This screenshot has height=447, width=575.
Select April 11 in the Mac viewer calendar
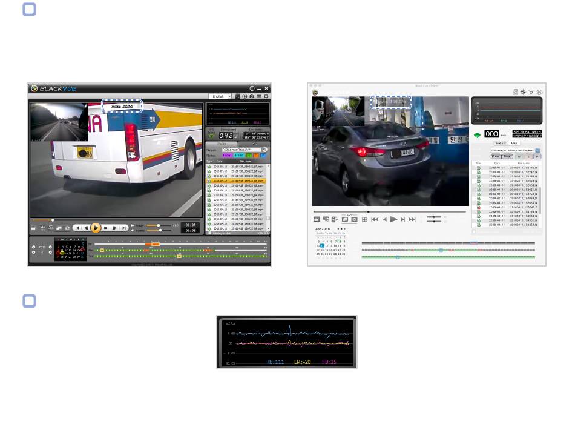323,245
